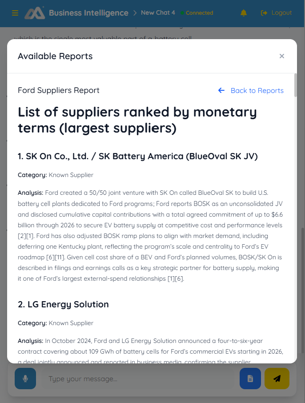Close the Available Reports dialog
The height and width of the screenshot is (403, 305).
pos(282,56)
